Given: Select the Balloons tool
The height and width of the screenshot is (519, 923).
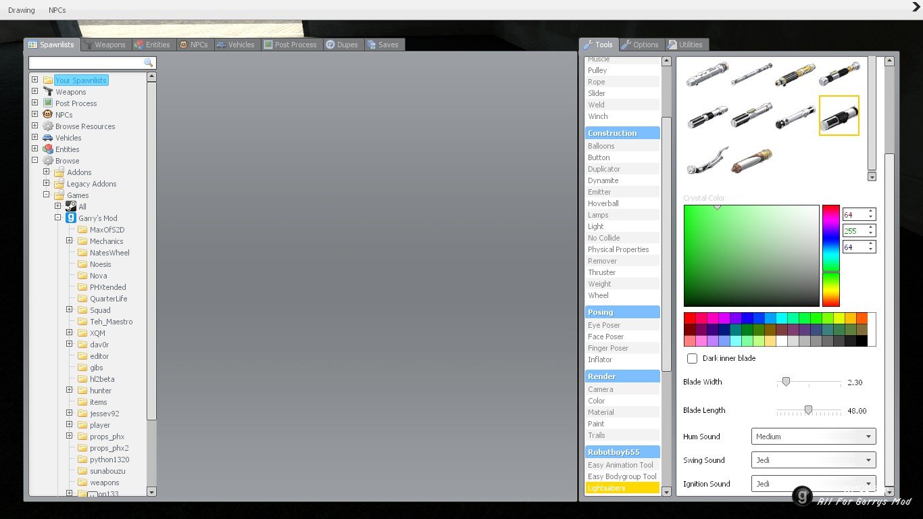Looking at the screenshot, I should pyautogui.click(x=622, y=146).
